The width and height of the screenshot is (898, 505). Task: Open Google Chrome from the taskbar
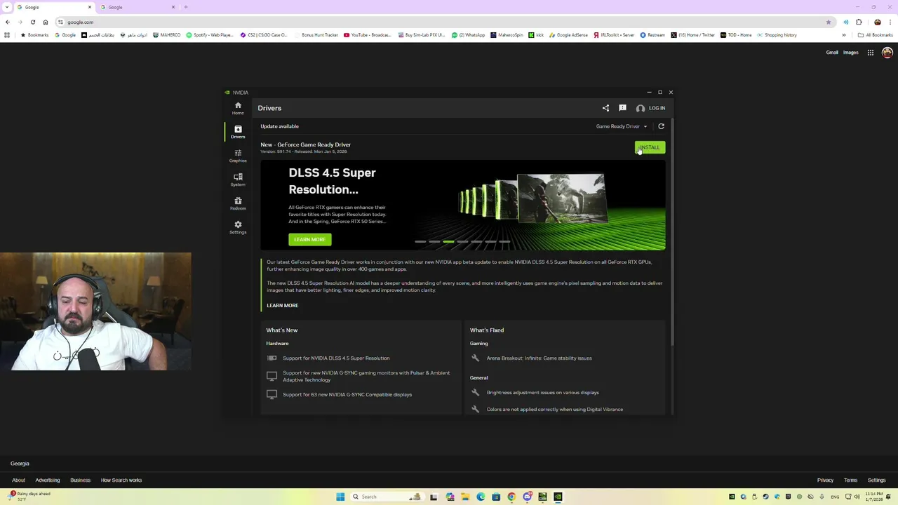(x=511, y=497)
